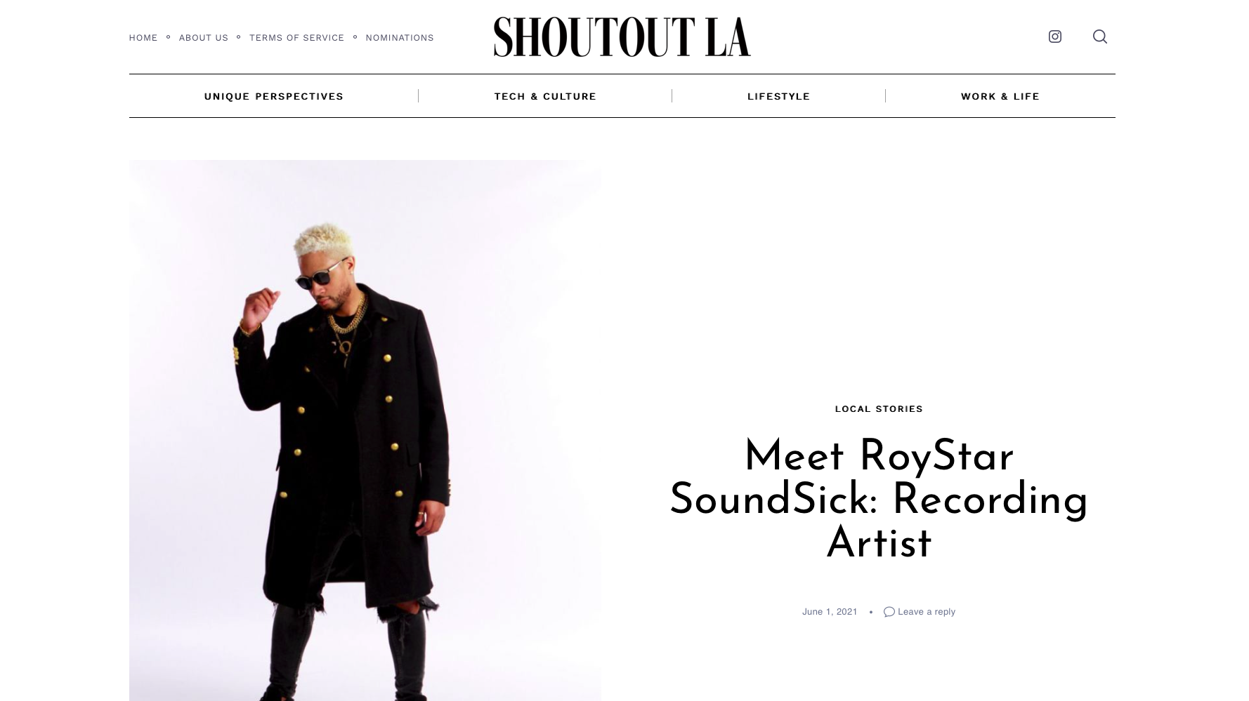Click the search magnifier icon
1249x701 pixels.
click(x=1099, y=36)
